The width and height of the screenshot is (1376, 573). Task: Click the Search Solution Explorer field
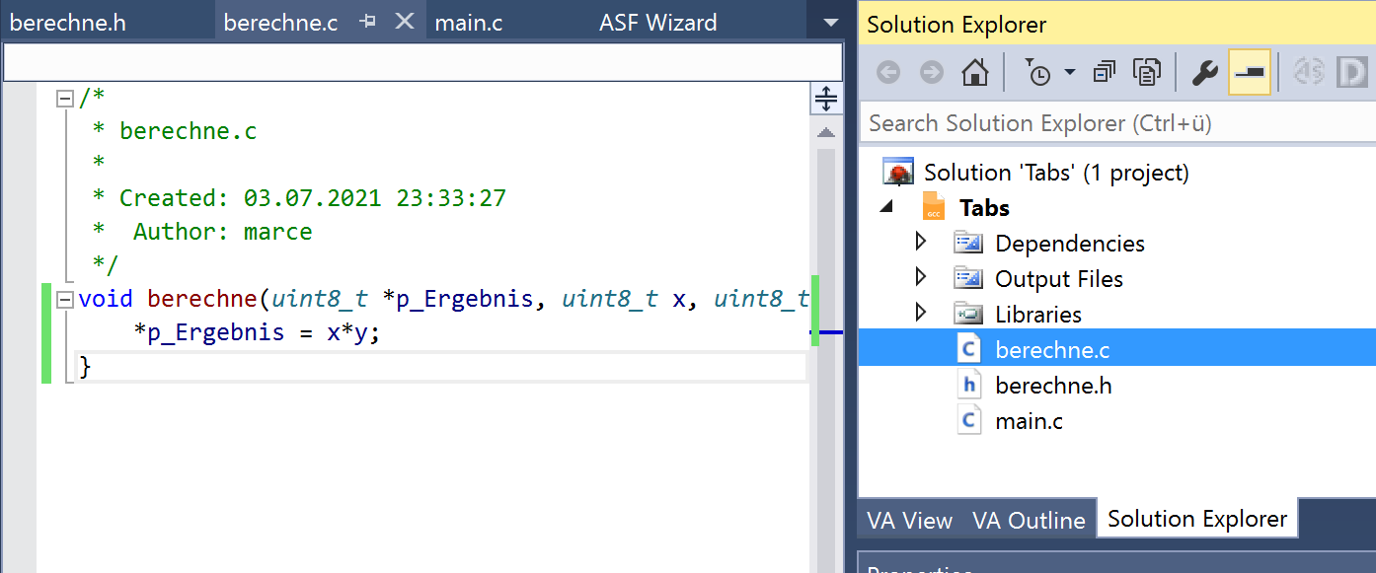tap(1115, 123)
